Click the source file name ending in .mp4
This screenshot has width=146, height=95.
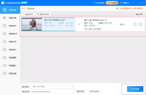[x=55, y=20]
